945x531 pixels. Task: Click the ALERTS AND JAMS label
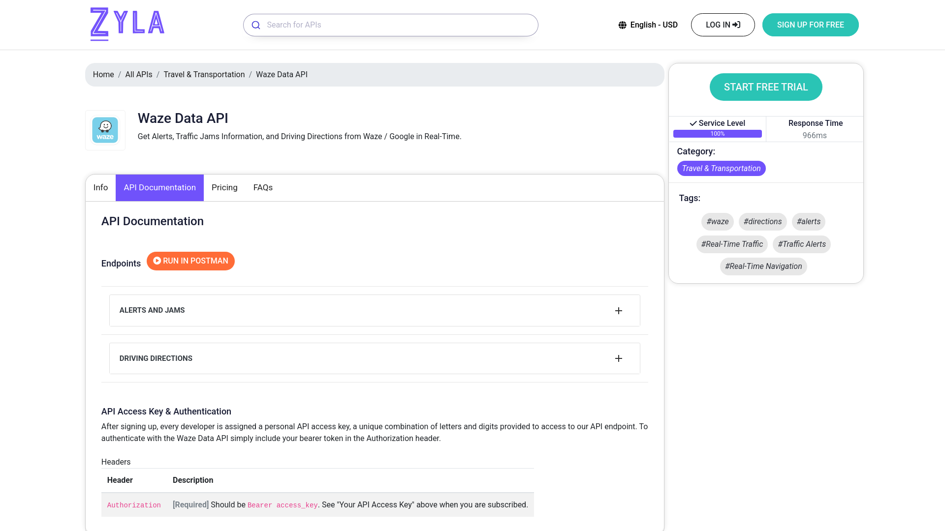coord(152,310)
